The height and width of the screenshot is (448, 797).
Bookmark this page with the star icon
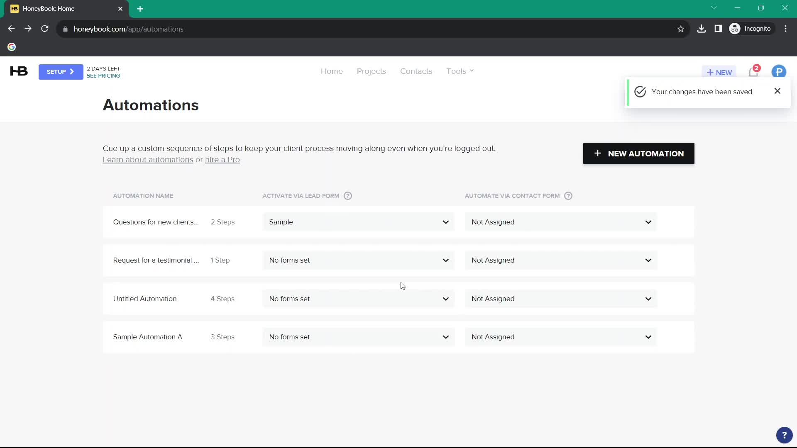point(681,29)
